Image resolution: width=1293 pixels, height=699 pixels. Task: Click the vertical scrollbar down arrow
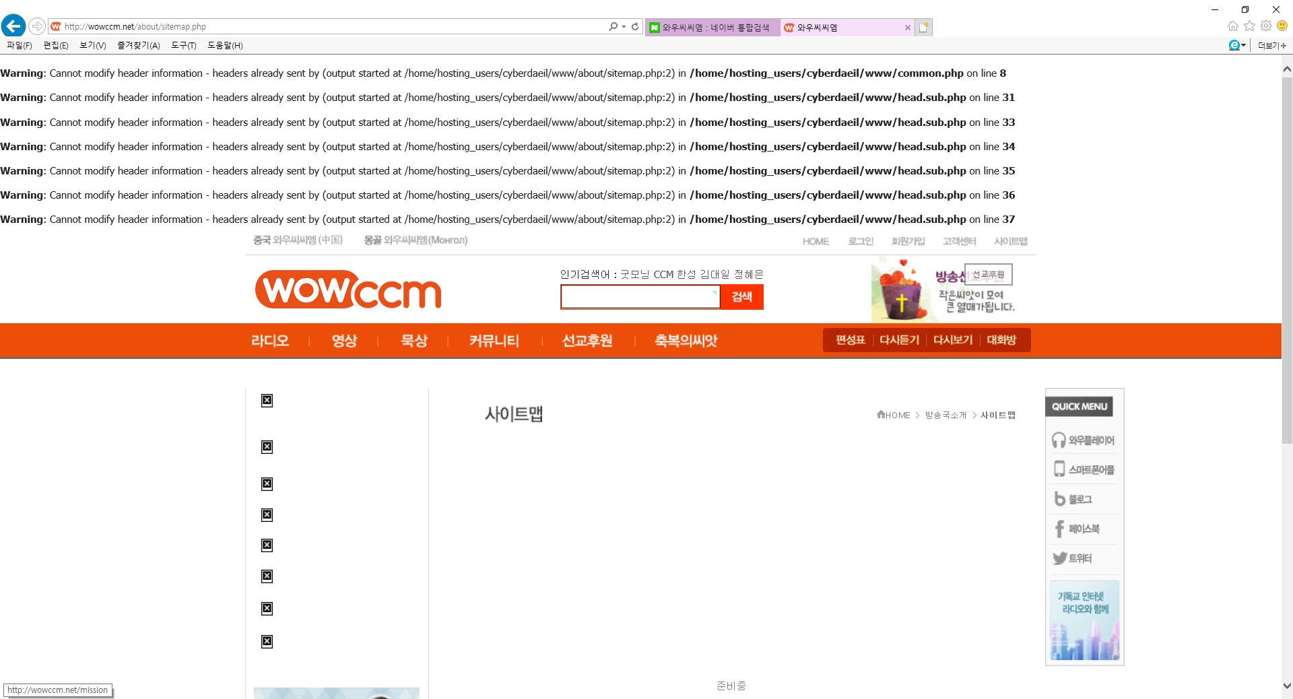[1286, 686]
